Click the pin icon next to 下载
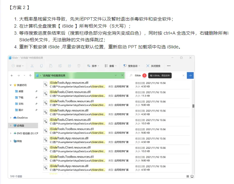Viewport: 234px width, 184px height. tap(36, 97)
